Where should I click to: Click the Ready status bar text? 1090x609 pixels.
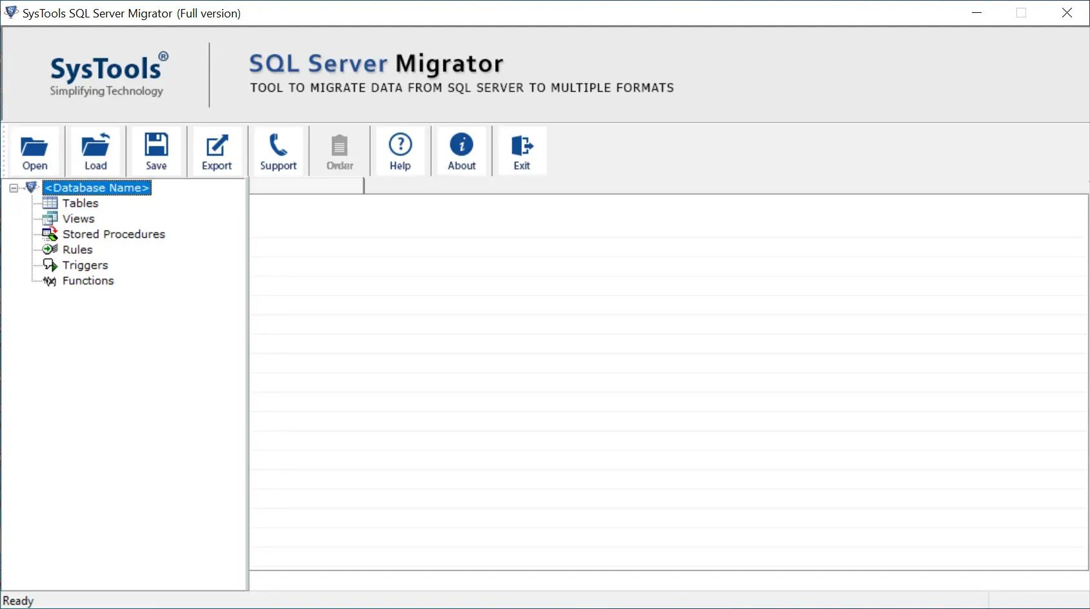pyautogui.click(x=19, y=600)
